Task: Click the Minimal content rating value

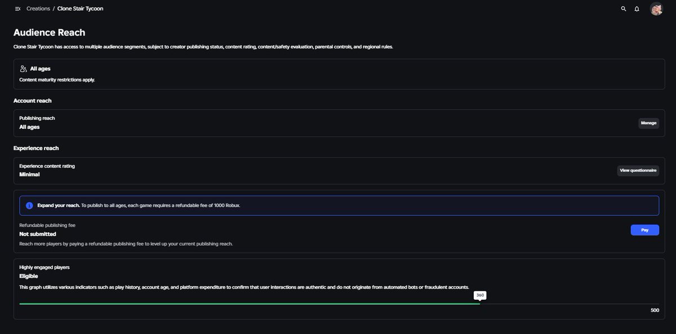Action: (x=29, y=174)
